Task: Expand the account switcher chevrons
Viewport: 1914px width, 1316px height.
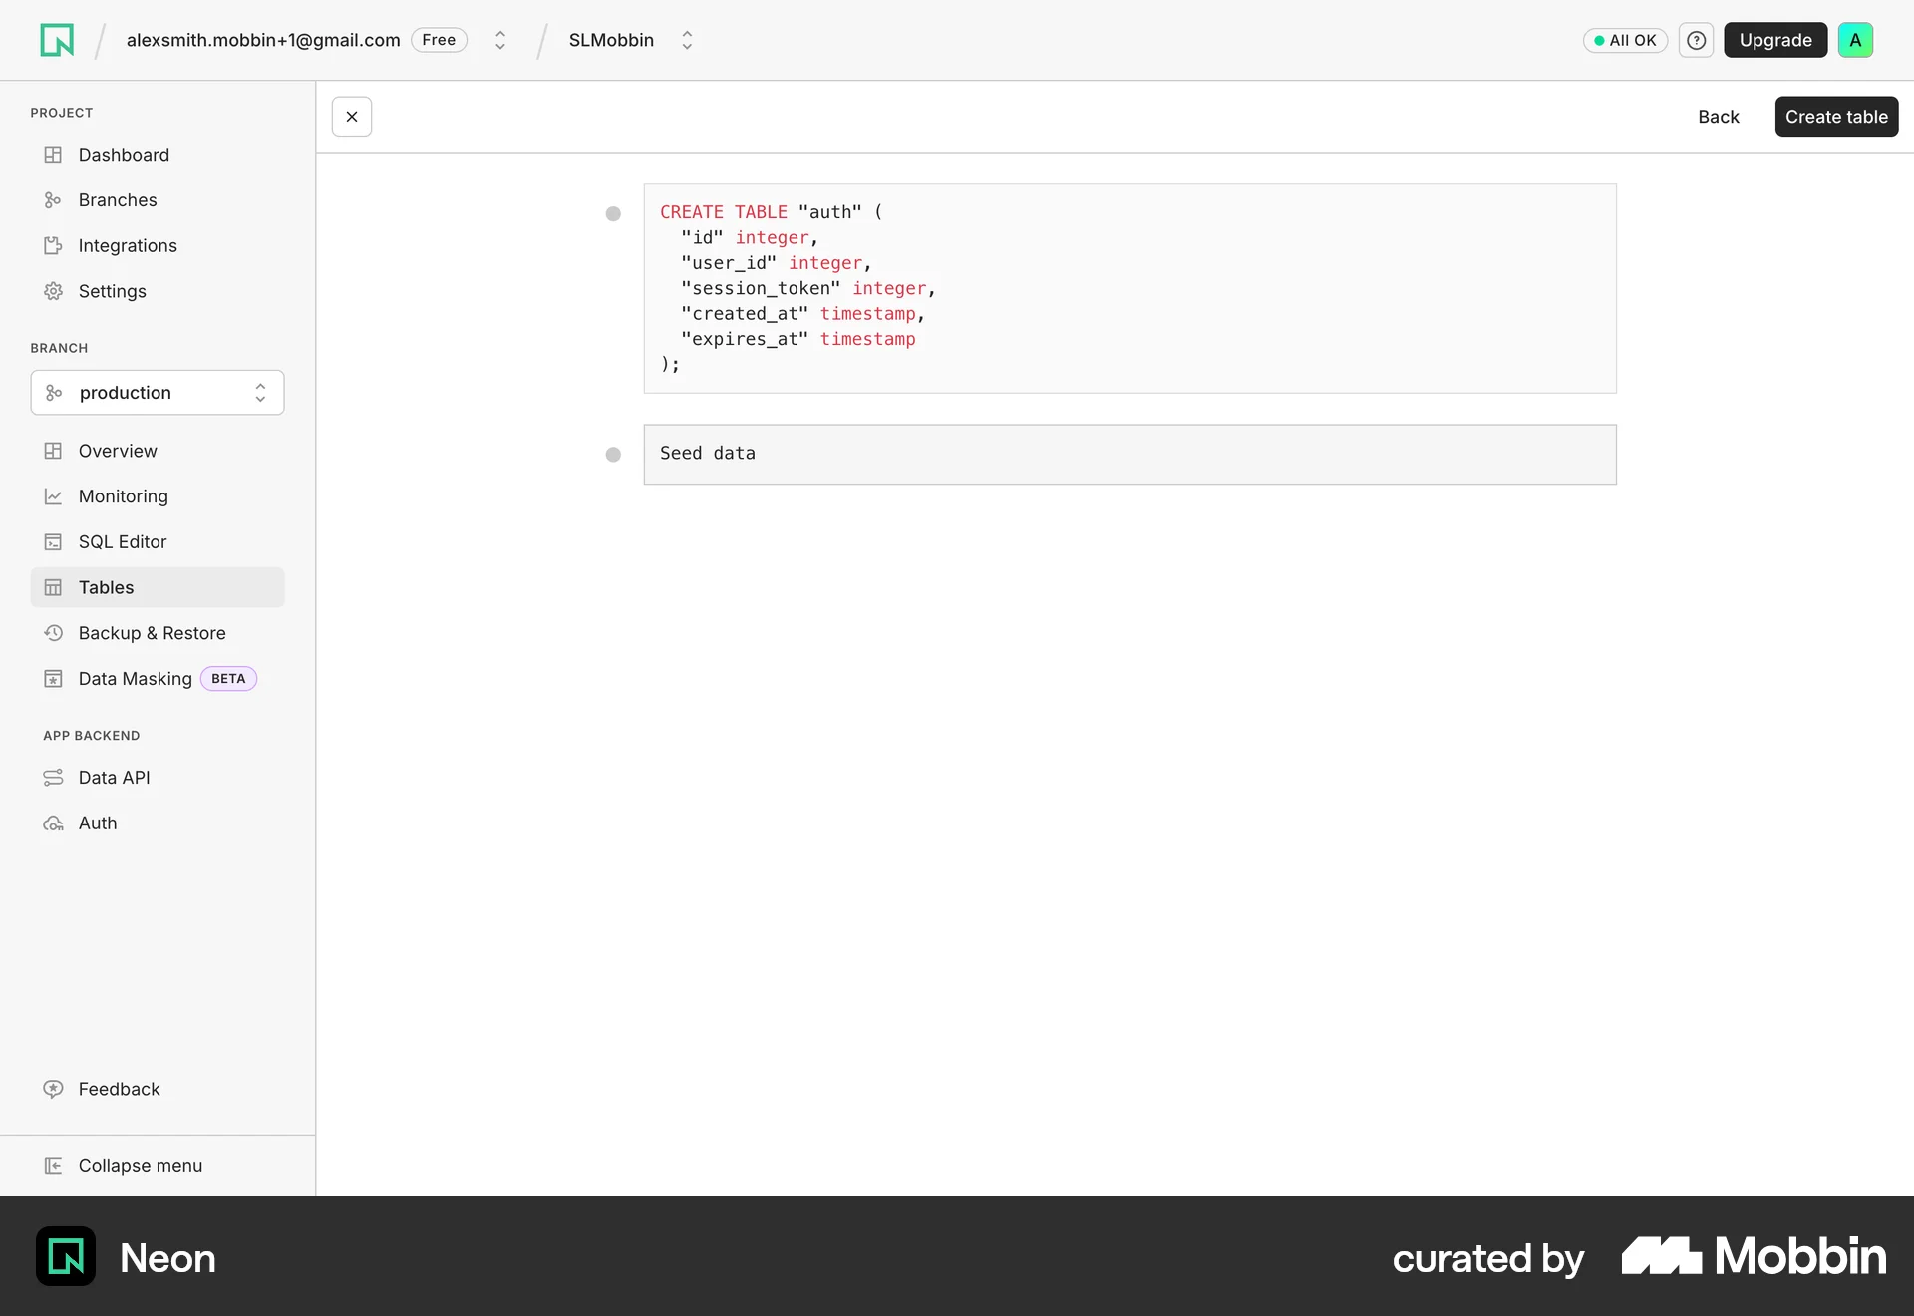Action: pos(500,40)
